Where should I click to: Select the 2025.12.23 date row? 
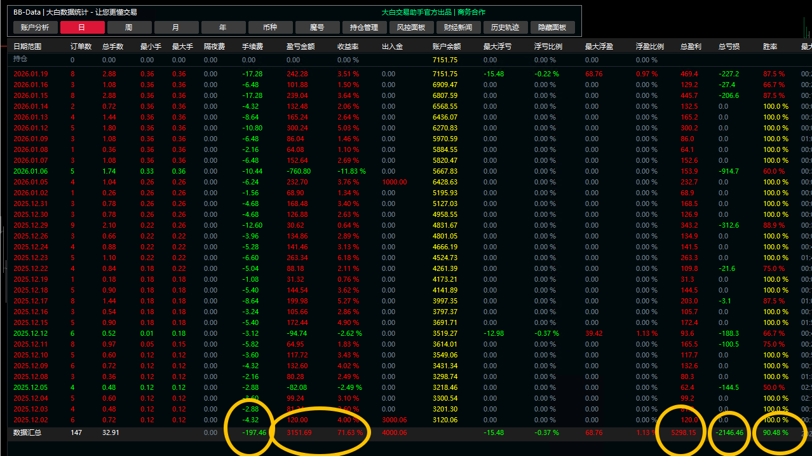[x=30, y=258]
